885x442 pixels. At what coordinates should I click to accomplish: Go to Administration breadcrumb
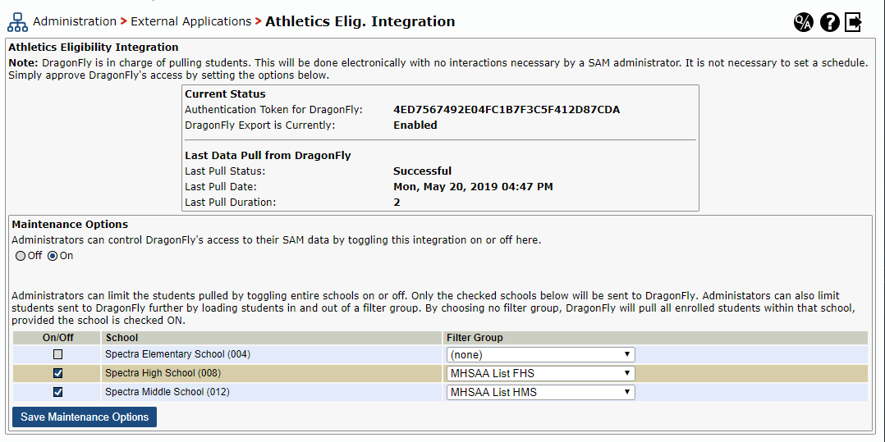(x=75, y=21)
